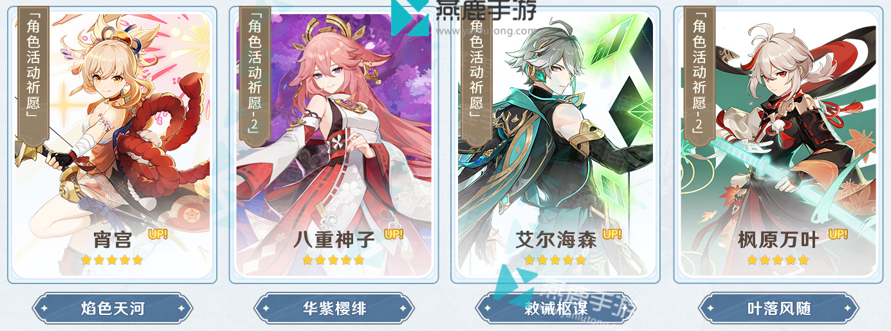
Task: Select the 叶落风随 banner button
Action: pyautogui.click(x=778, y=309)
